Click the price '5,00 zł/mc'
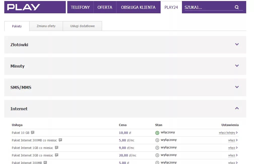Screen dimensions: 254x164 coord(126,140)
